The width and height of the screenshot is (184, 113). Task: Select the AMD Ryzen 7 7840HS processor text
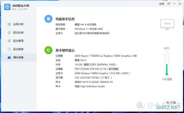[106, 56]
